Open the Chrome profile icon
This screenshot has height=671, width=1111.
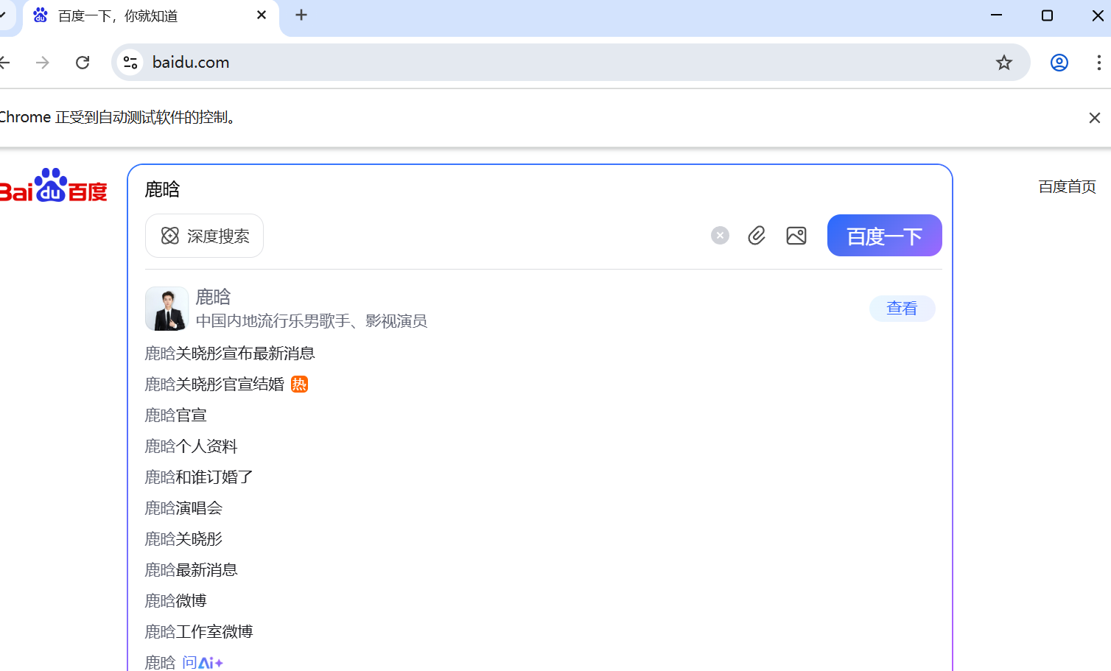1059,63
